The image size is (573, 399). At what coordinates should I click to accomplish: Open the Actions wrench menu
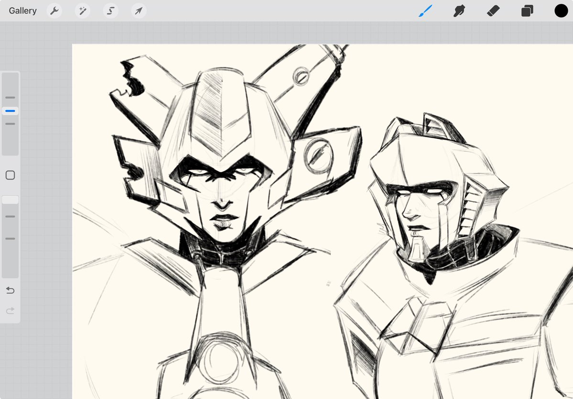[x=54, y=11]
